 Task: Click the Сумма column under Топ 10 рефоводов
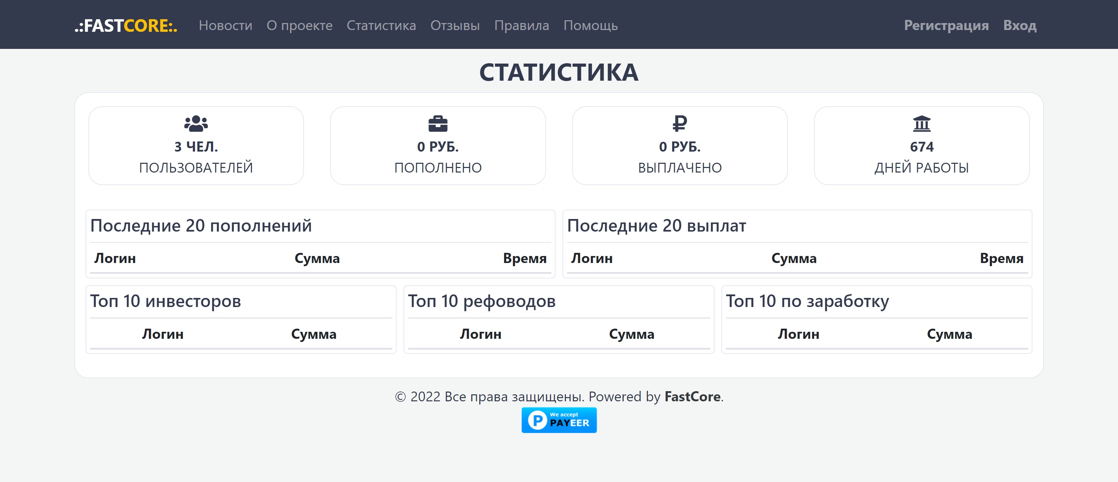[631, 334]
